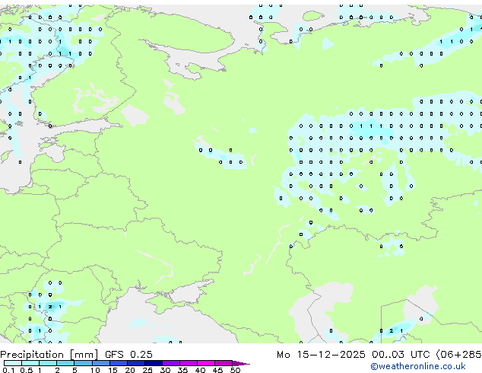The image size is (482, 373).
Task: Click the '2' precipitation value near the bottom-right map edge
Action: (x=391, y=330)
